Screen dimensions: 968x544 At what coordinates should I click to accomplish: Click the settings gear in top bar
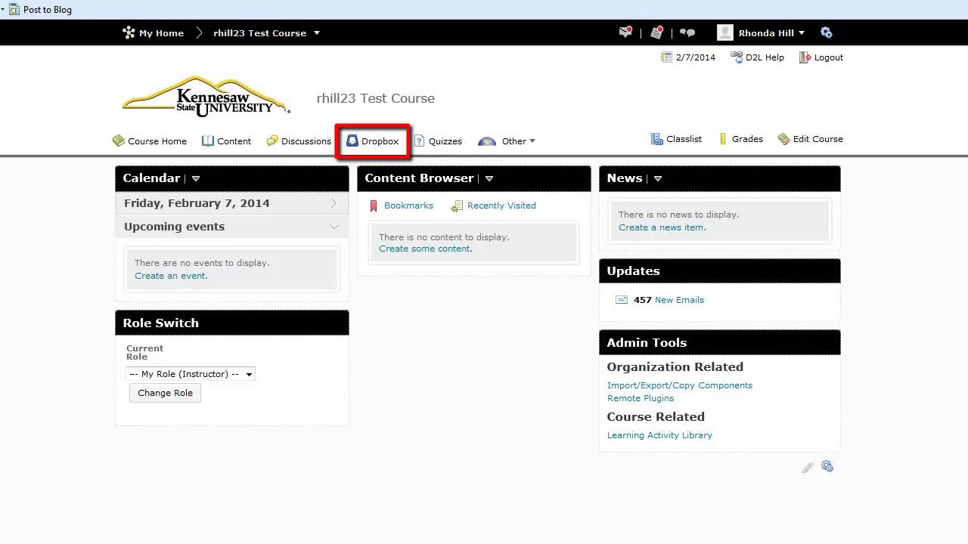(x=826, y=32)
